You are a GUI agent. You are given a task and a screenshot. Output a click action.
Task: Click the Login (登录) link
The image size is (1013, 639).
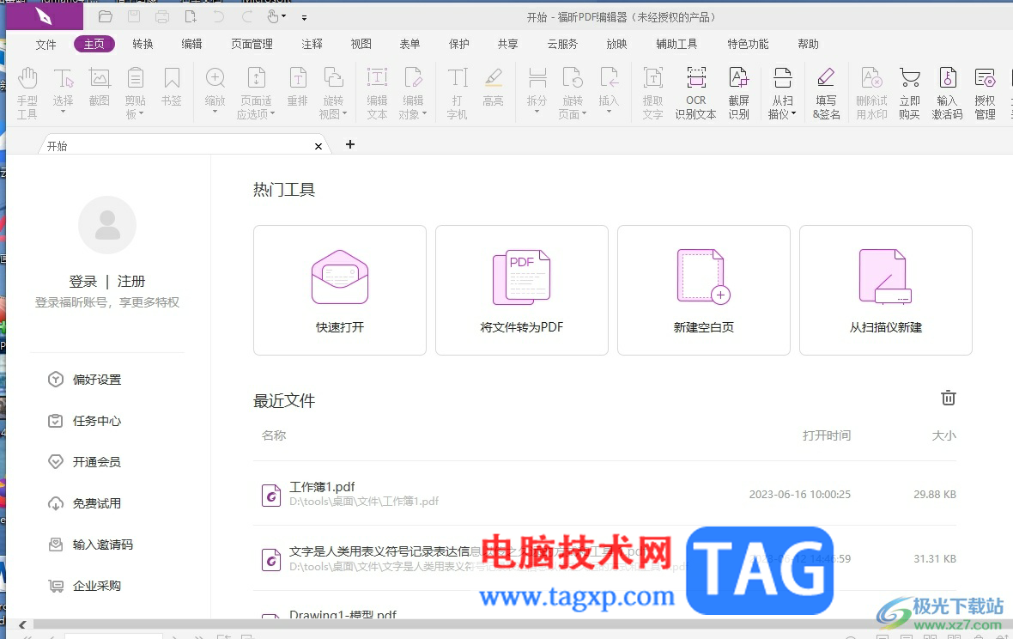pos(83,282)
